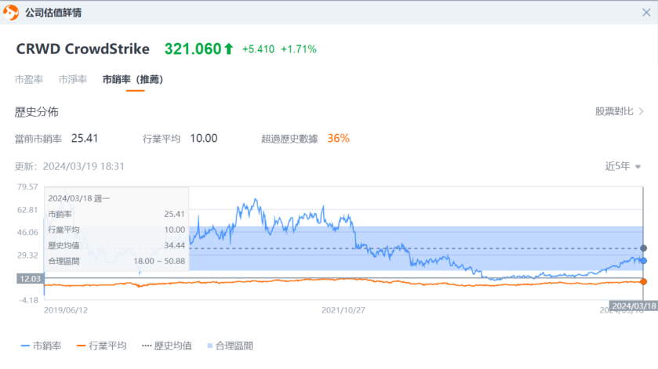Toggle the 行業平均 legend series
This screenshot has width=658, height=369.
click(101, 346)
